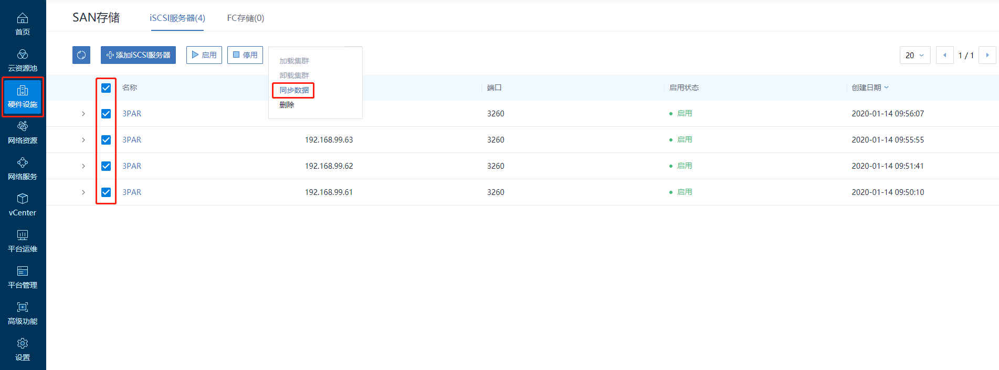Uncheck the 192.168.99.62 row checkbox

click(106, 166)
